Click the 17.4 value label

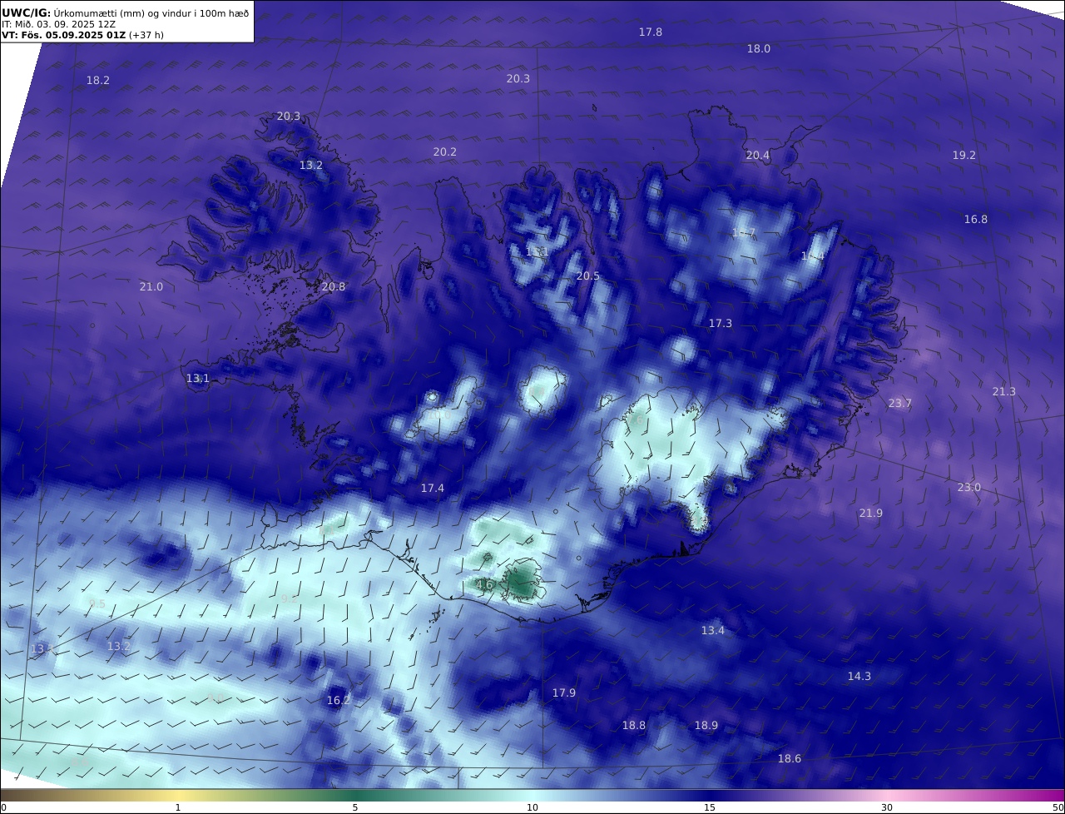click(x=433, y=488)
